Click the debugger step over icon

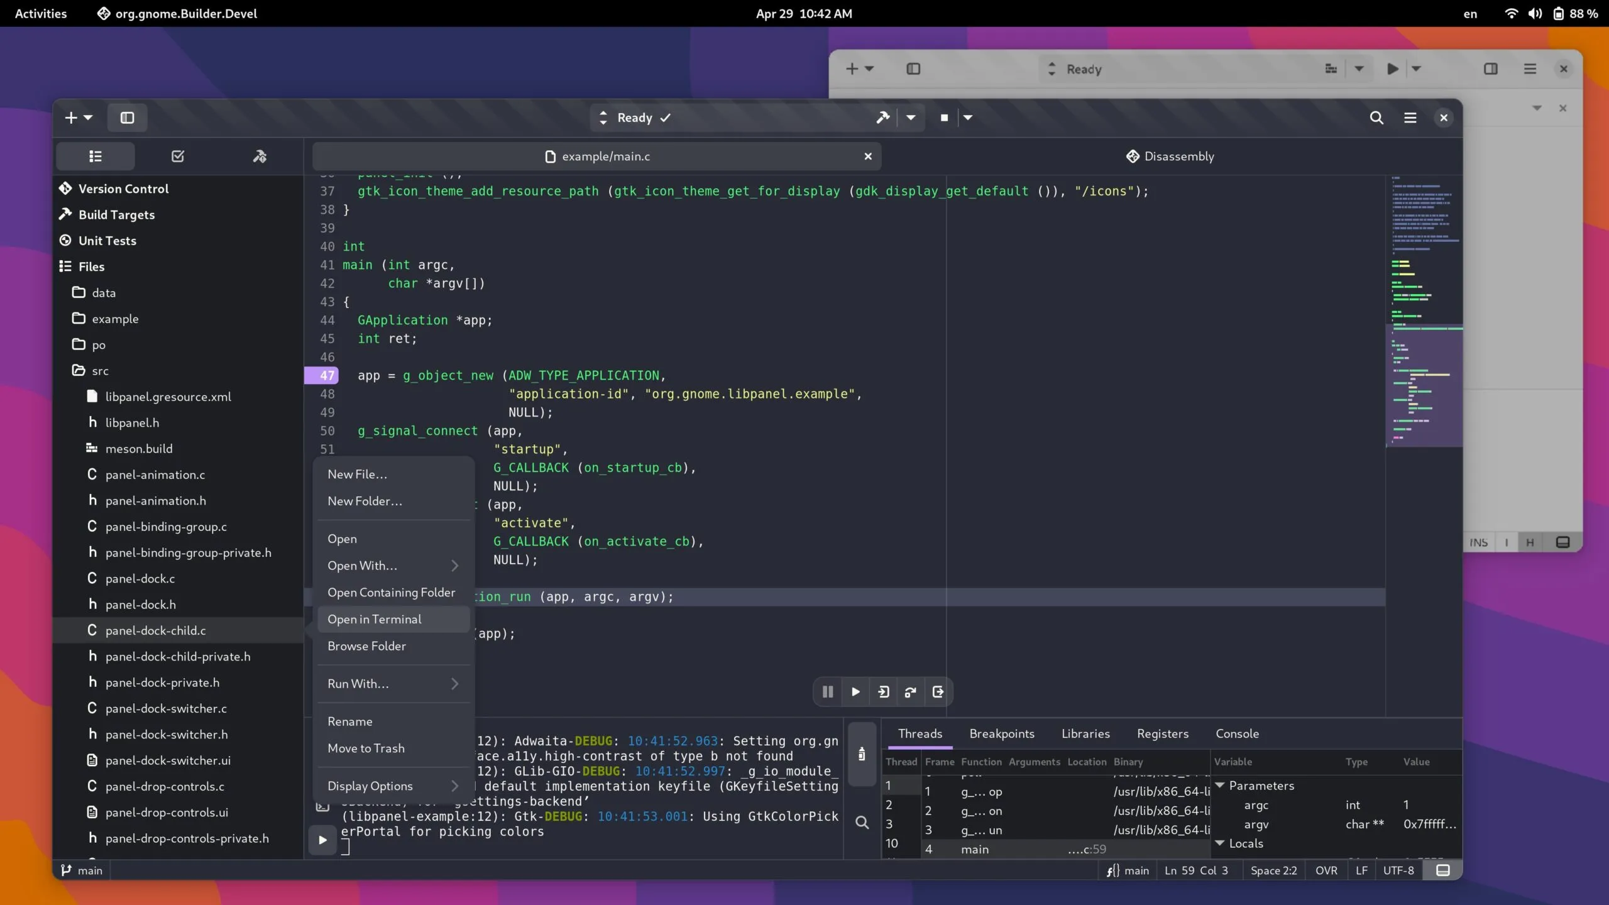pos(910,692)
